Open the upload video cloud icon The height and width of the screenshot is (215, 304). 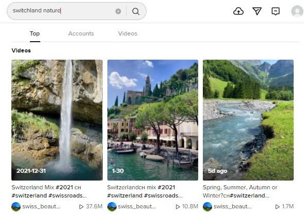(238, 11)
